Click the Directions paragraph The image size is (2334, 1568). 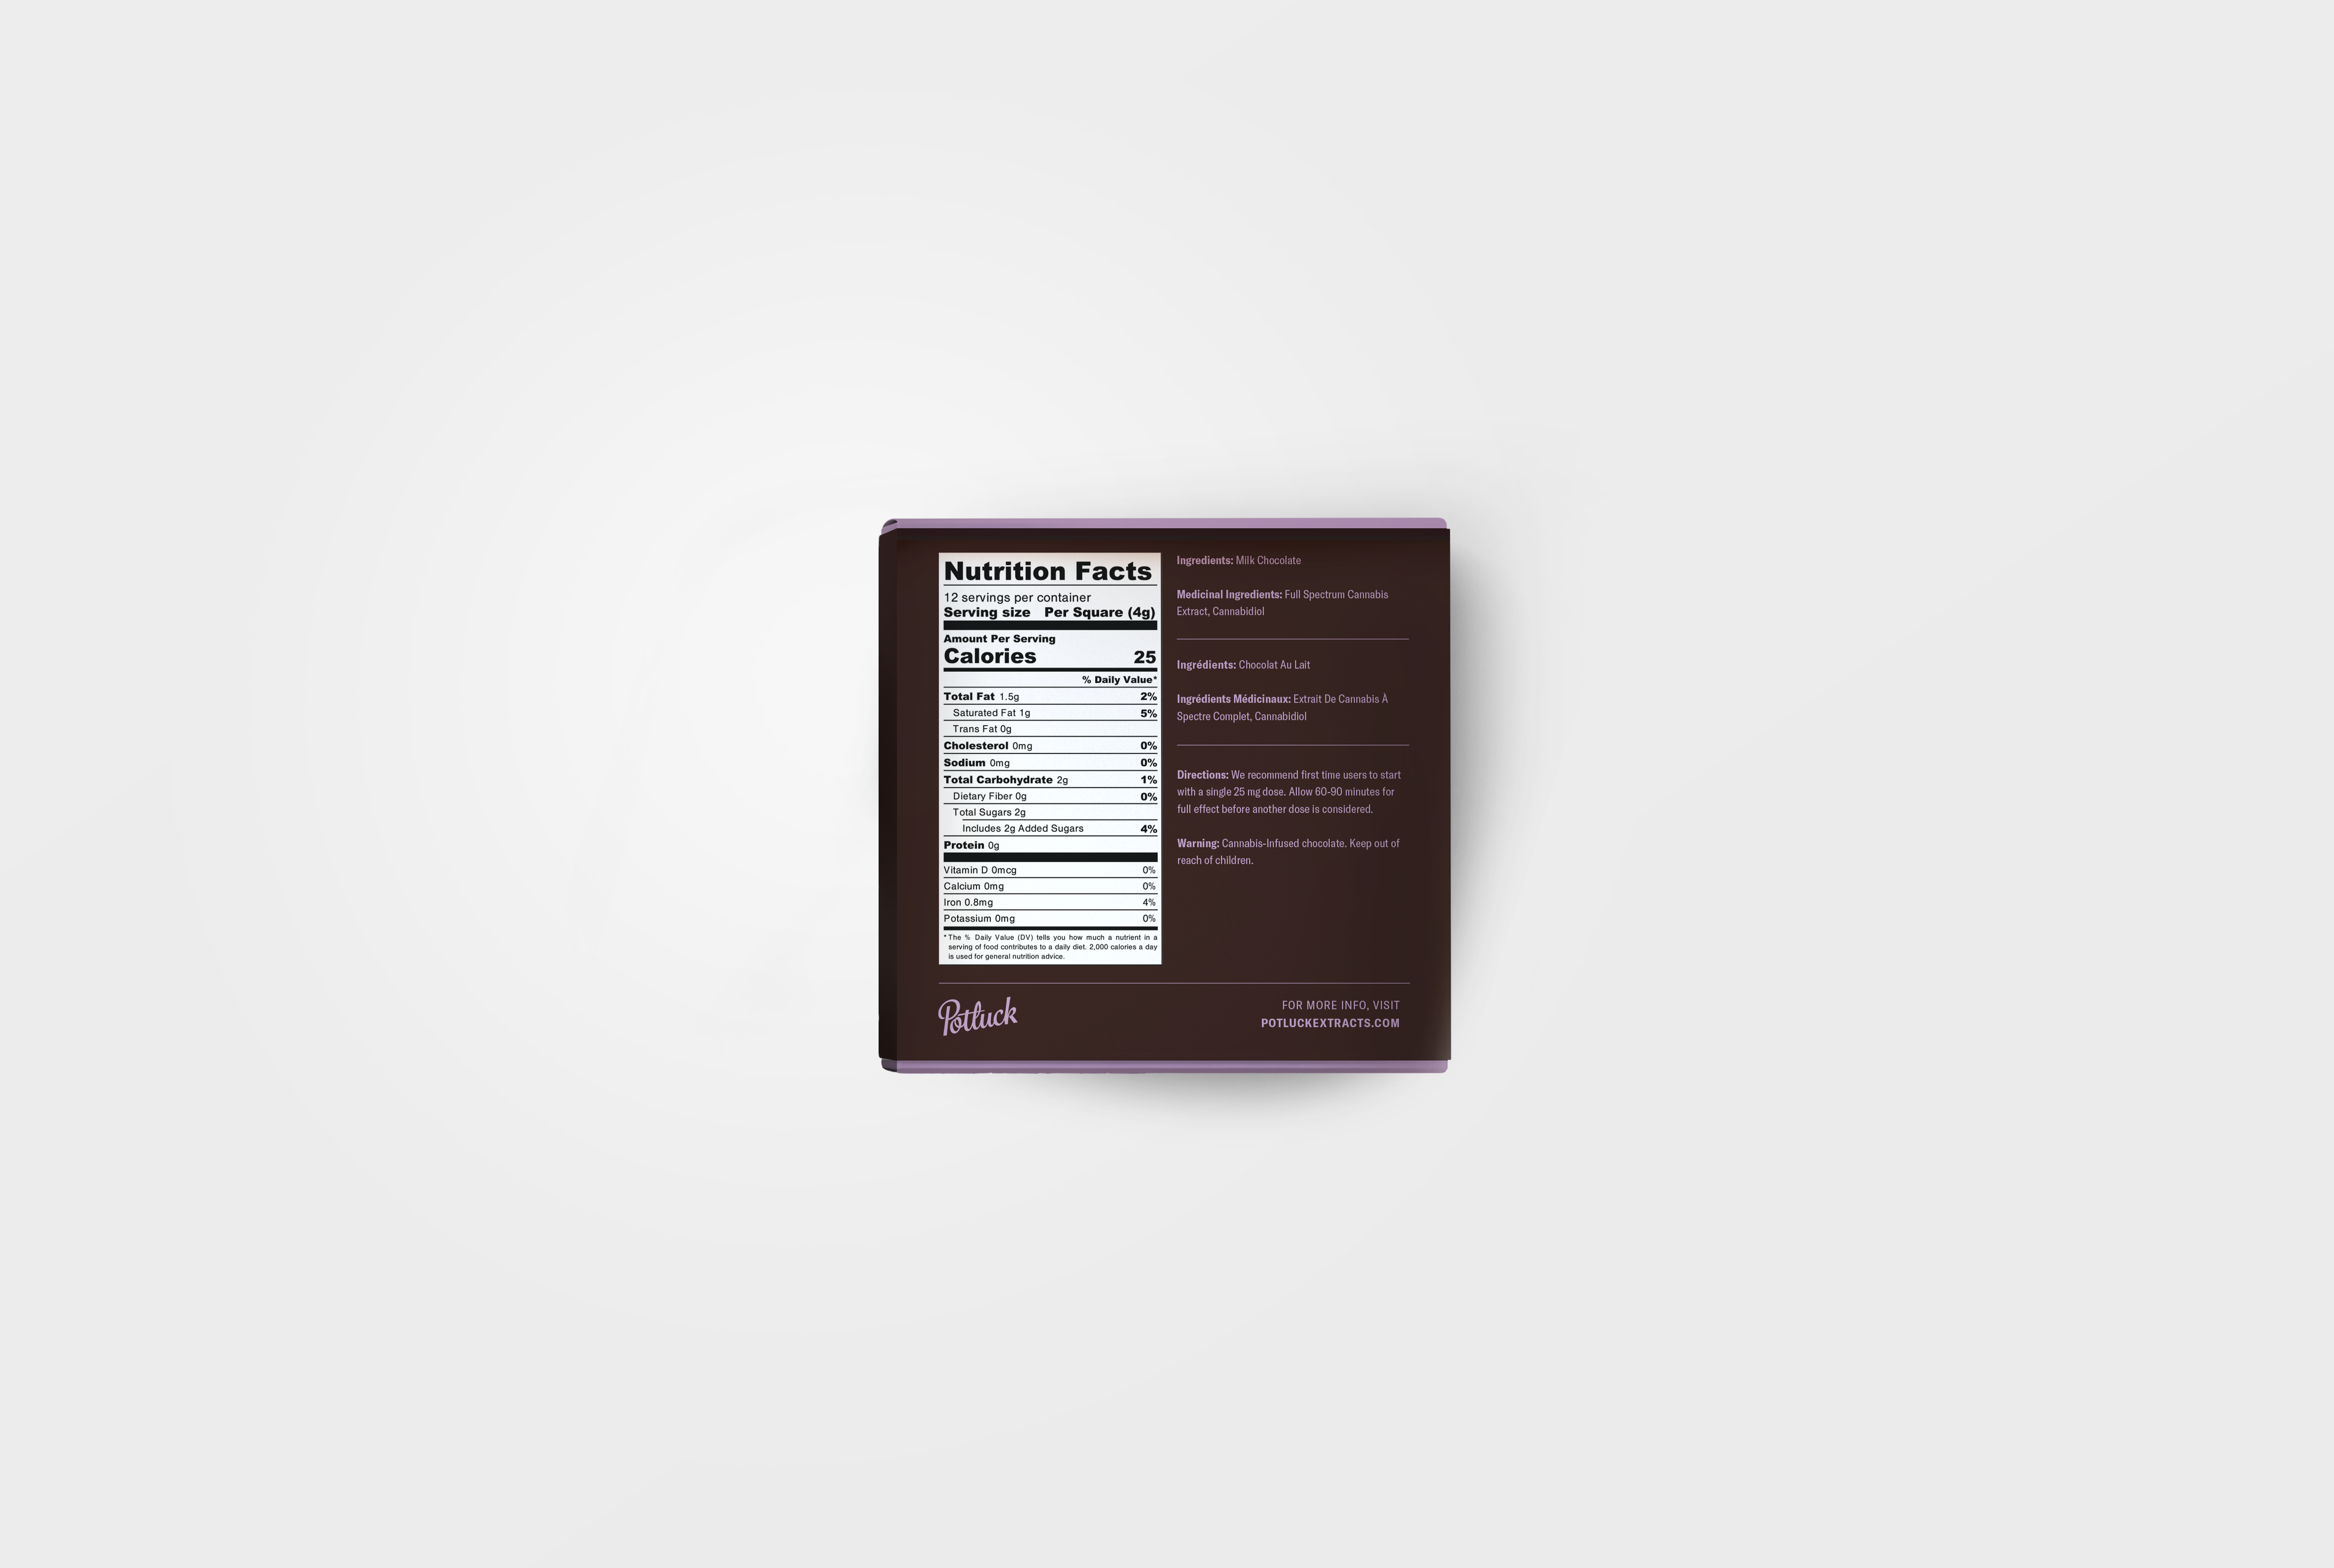[x=1288, y=792]
